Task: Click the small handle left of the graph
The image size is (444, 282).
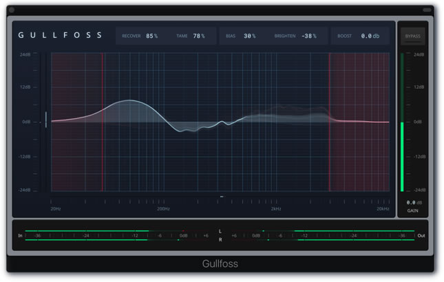Action: (x=46, y=120)
